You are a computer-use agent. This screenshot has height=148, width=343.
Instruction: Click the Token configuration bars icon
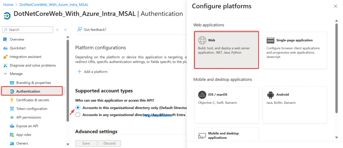click(12, 109)
